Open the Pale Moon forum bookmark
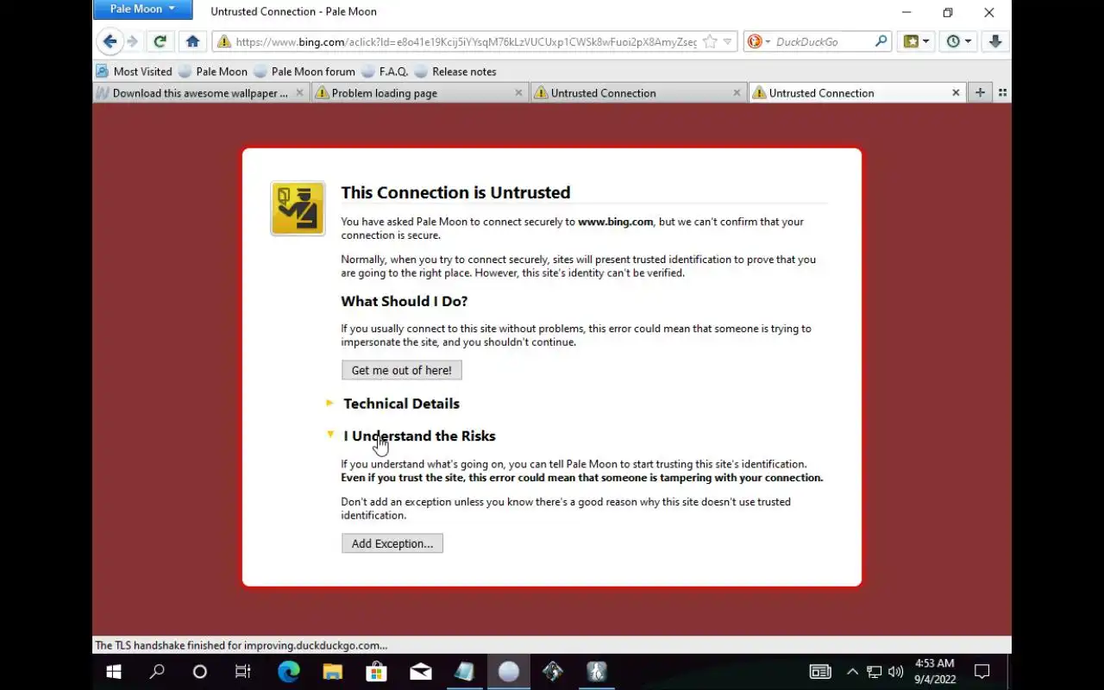This screenshot has height=690, width=1104. coord(304,72)
